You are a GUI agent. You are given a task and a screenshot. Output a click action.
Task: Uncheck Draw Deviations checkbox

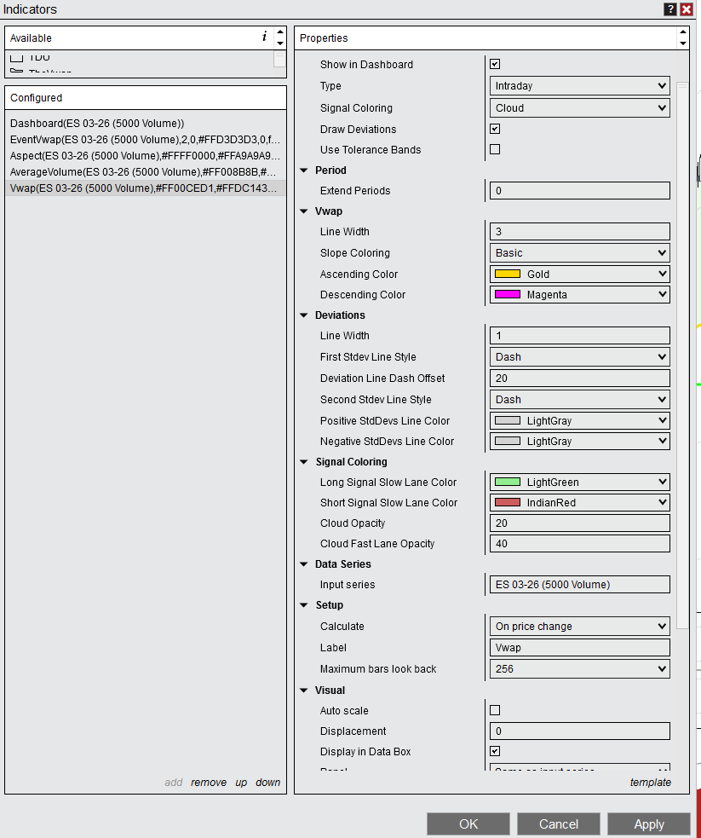[x=495, y=130]
